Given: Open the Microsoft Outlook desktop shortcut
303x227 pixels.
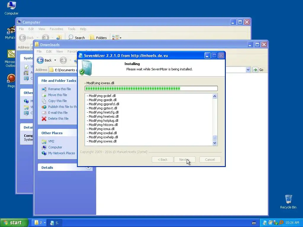Looking at the screenshot, I should tap(11, 58).
